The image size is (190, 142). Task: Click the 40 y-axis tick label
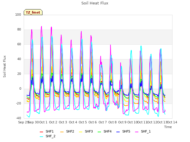click(19, 59)
